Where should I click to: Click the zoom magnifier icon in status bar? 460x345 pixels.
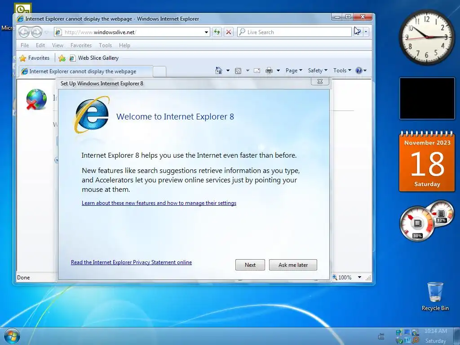(x=335, y=277)
